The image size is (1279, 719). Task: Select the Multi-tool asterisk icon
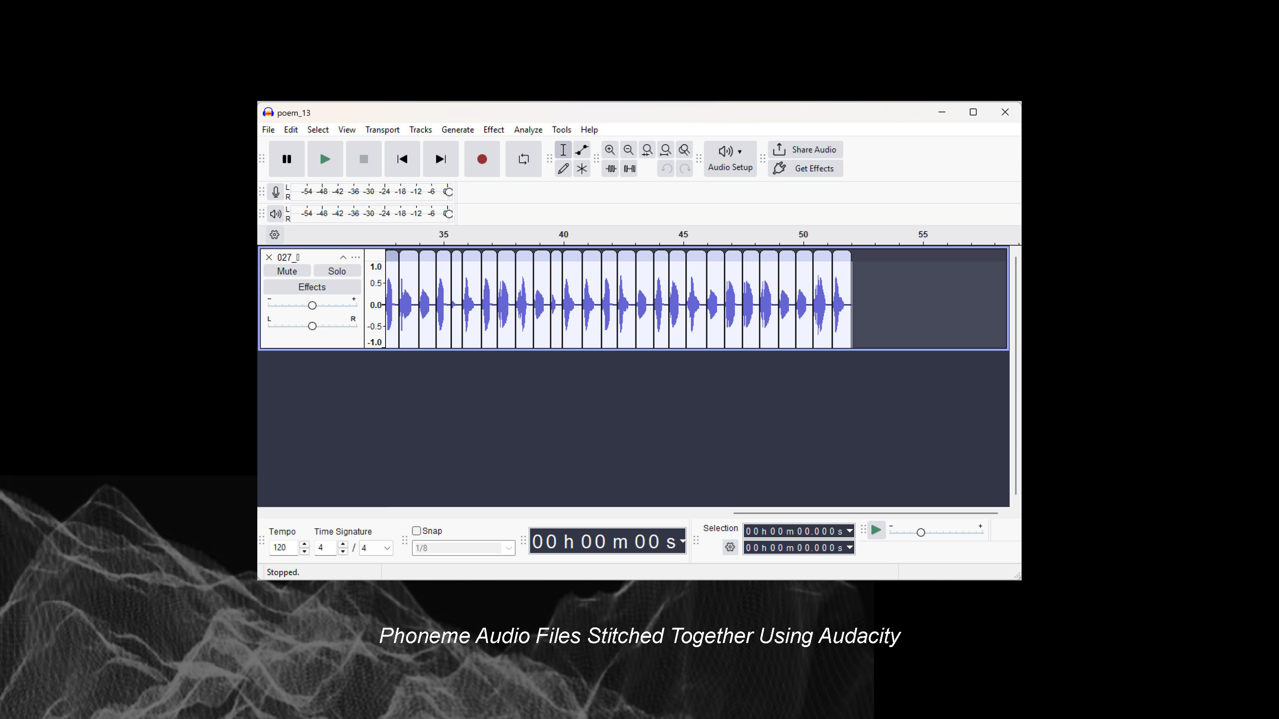point(581,169)
